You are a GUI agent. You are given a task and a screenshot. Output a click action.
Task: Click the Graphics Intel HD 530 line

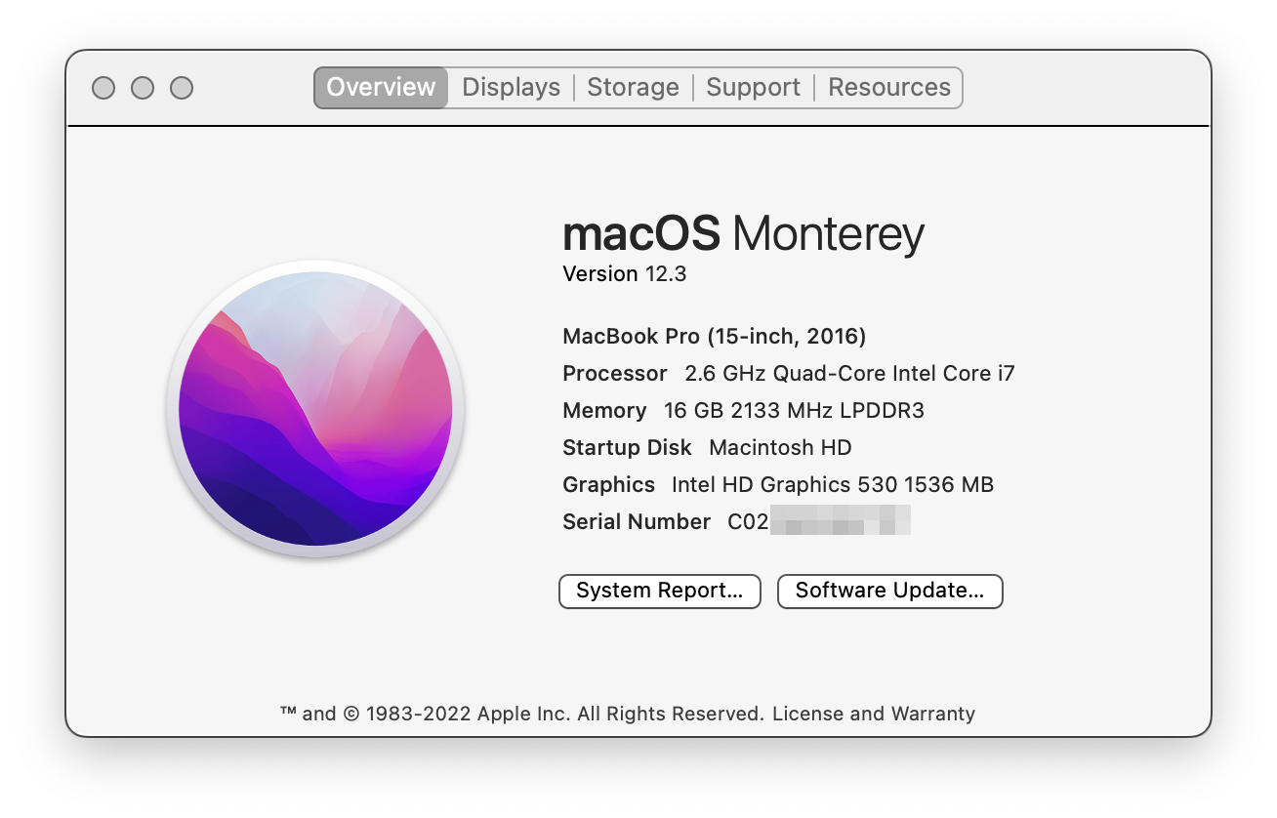[777, 485]
